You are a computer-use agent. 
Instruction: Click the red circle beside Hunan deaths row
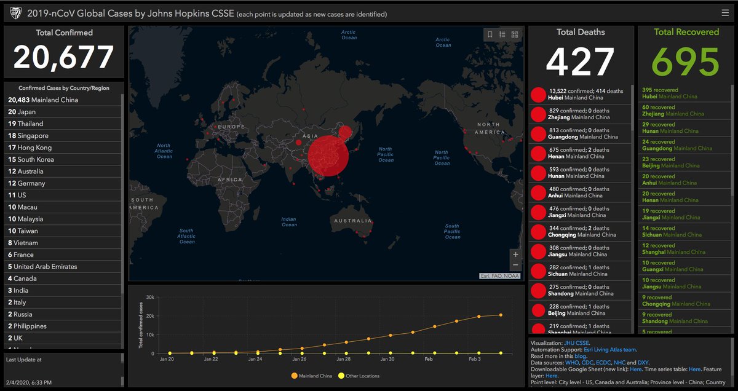[539, 173]
